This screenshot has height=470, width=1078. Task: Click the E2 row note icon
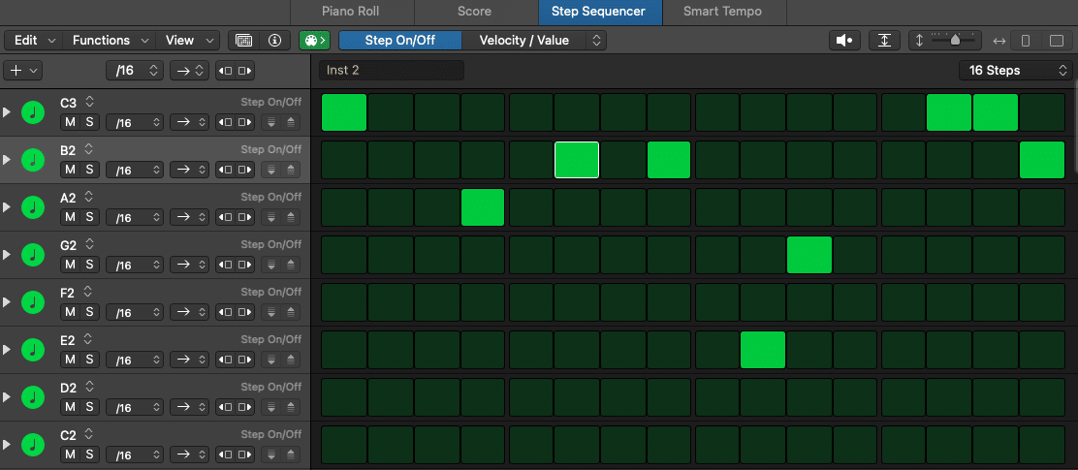(33, 349)
